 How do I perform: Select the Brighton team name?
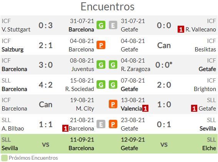(x=205, y=89)
